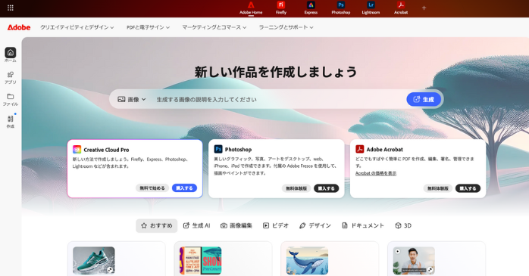Open アプリ in the left sidebar

tap(11, 77)
